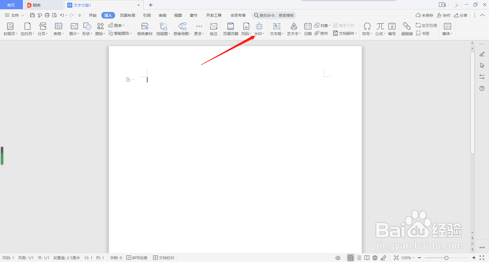The image size is (489, 262).
Task: Toggle spell check (拼写检查) in status bar
Action: pyautogui.click(x=137, y=258)
